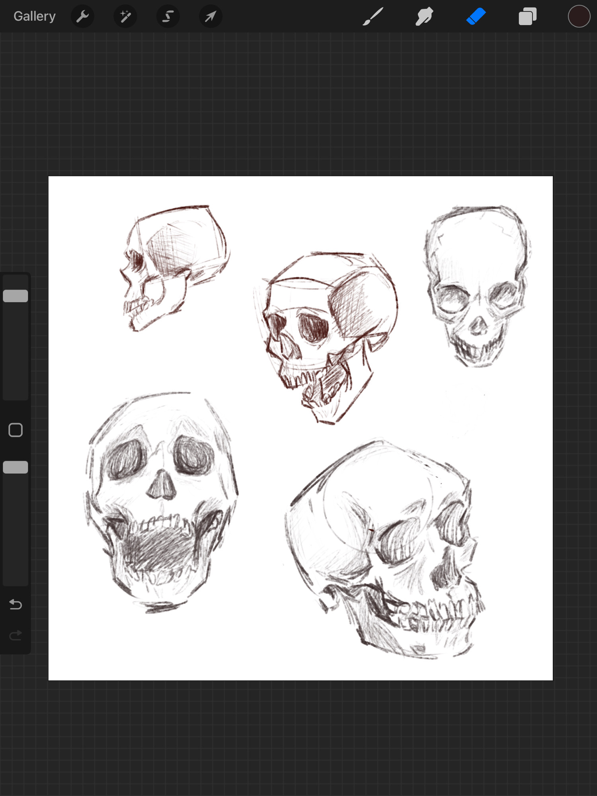Image resolution: width=597 pixels, height=796 pixels.
Task: Tap the large open-mouth skull sketch
Action: [161, 502]
